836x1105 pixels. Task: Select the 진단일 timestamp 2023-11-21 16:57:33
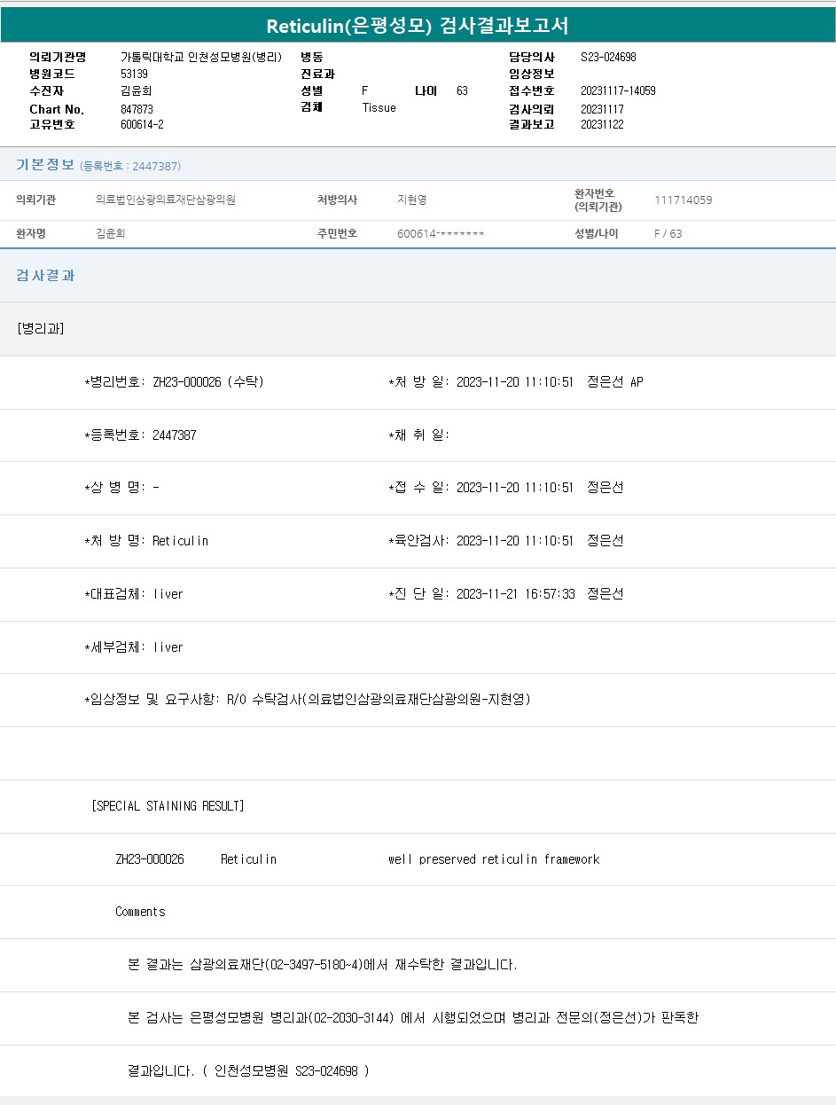click(514, 594)
